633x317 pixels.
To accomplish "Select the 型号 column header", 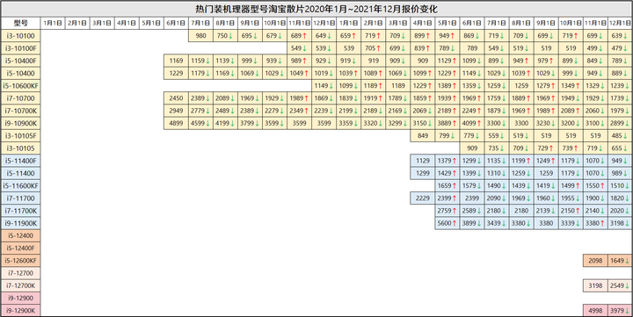I will (x=20, y=23).
